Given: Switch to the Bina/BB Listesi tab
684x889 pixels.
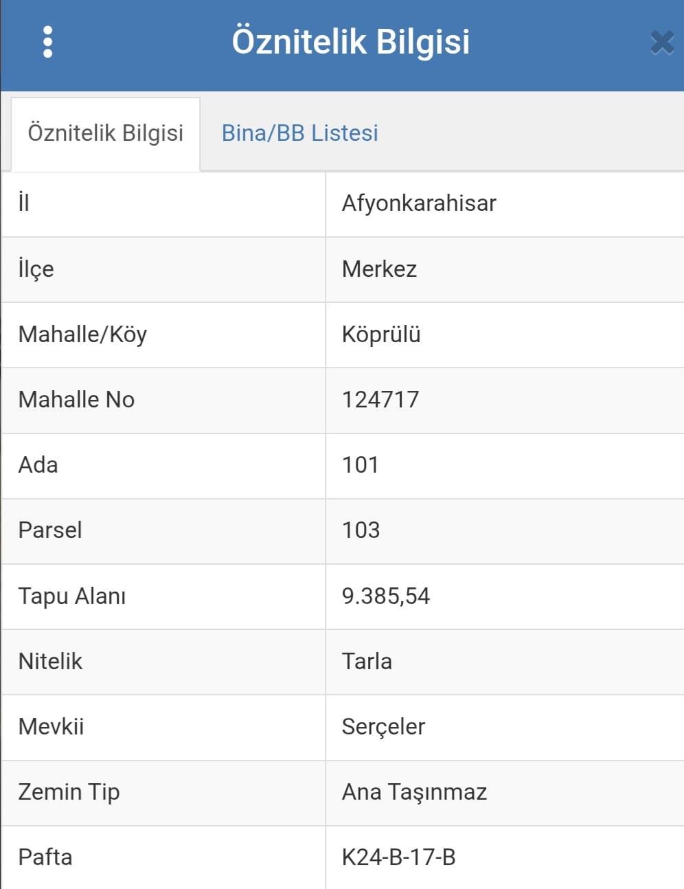Looking at the screenshot, I should tap(299, 133).
